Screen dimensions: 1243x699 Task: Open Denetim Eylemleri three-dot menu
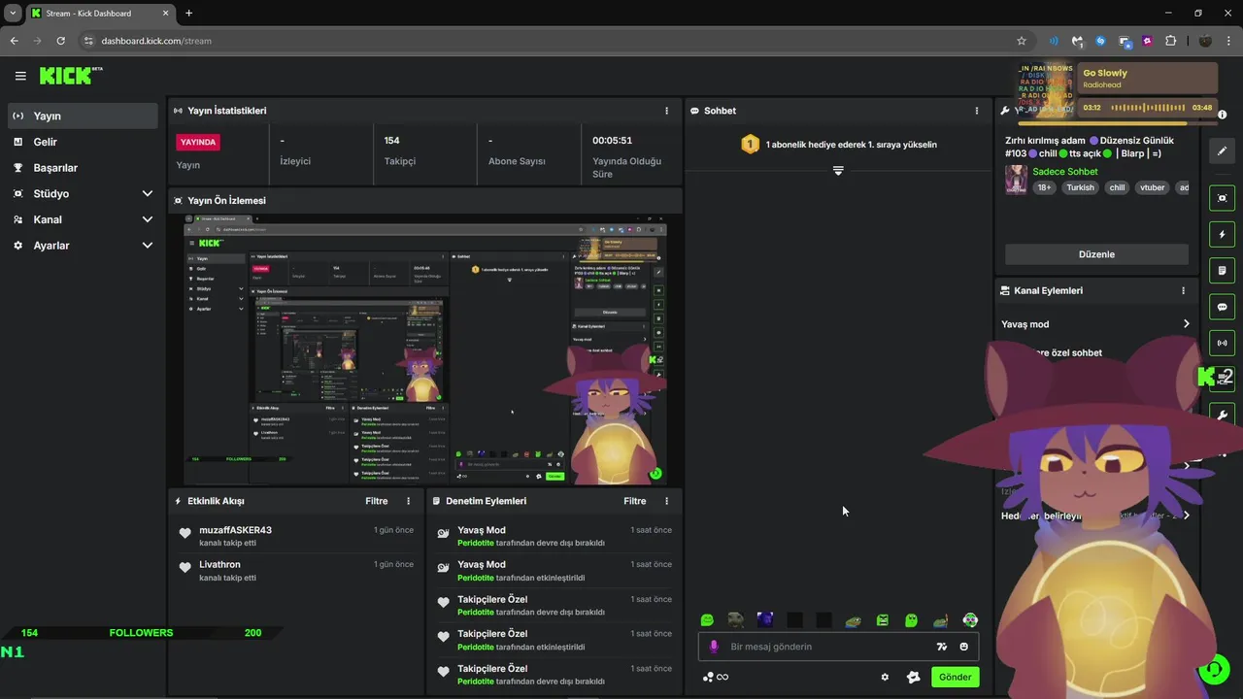pyautogui.click(x=666, y=501)
